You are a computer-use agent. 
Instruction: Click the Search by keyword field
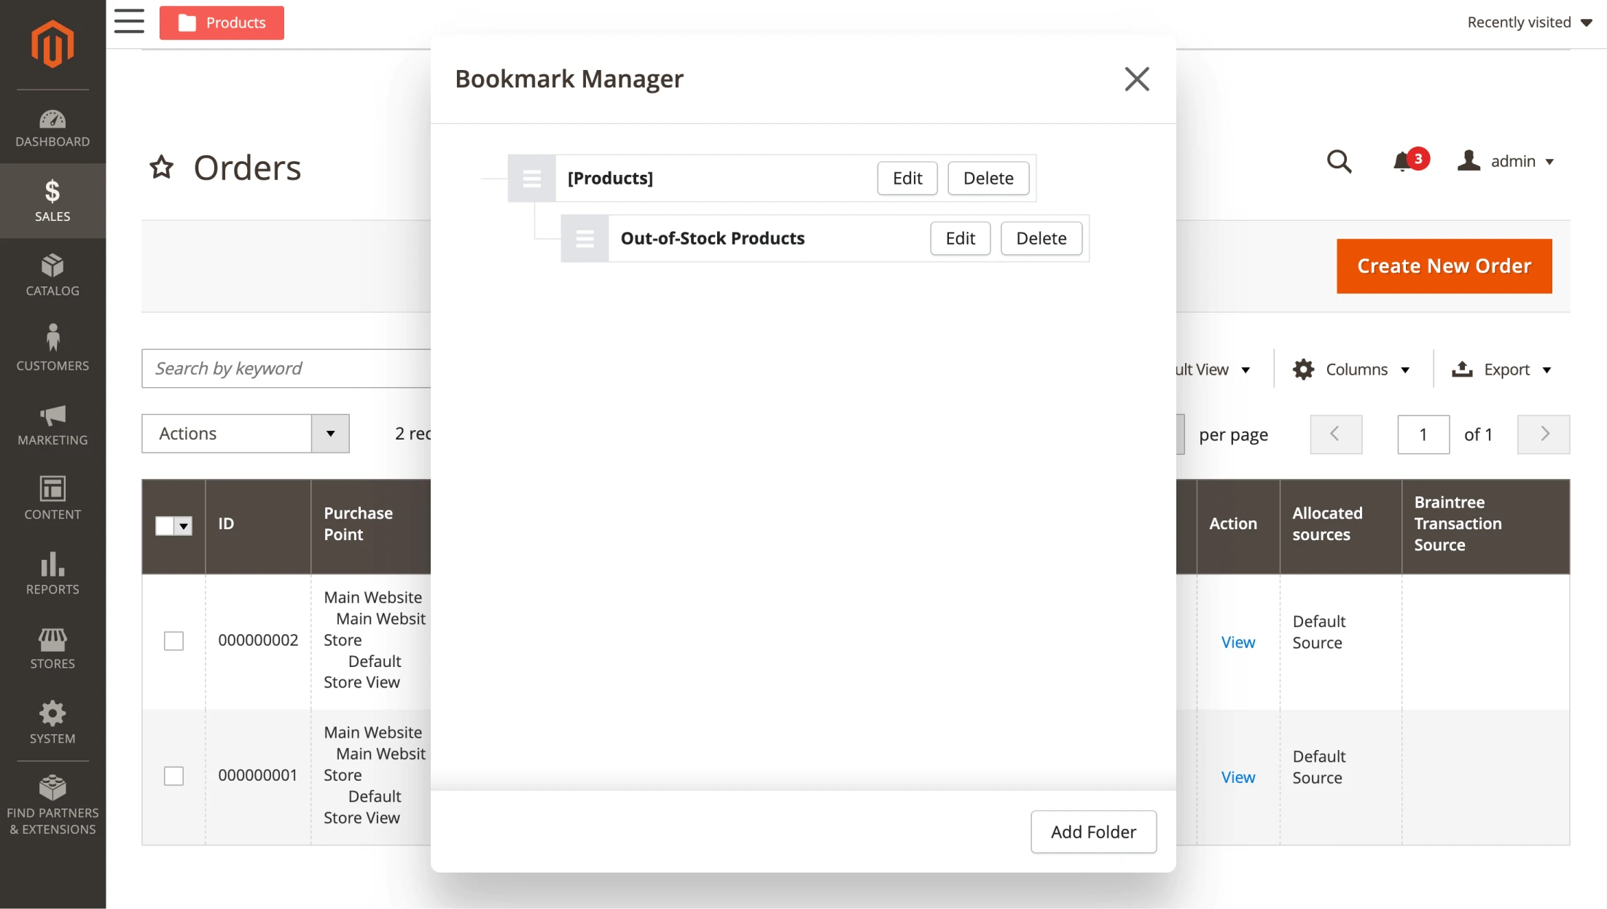click(284, 368)
